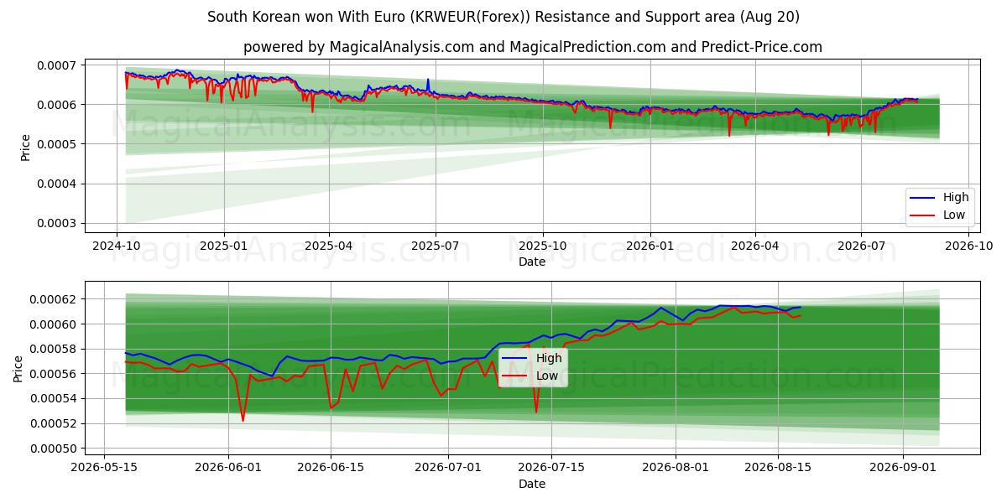This screenshot has height=503, width=1007.
Task: Click the top chart 'Date' axis label
Action: click(x=532, y=262)
